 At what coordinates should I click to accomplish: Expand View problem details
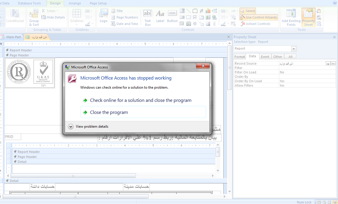point(88,127)
